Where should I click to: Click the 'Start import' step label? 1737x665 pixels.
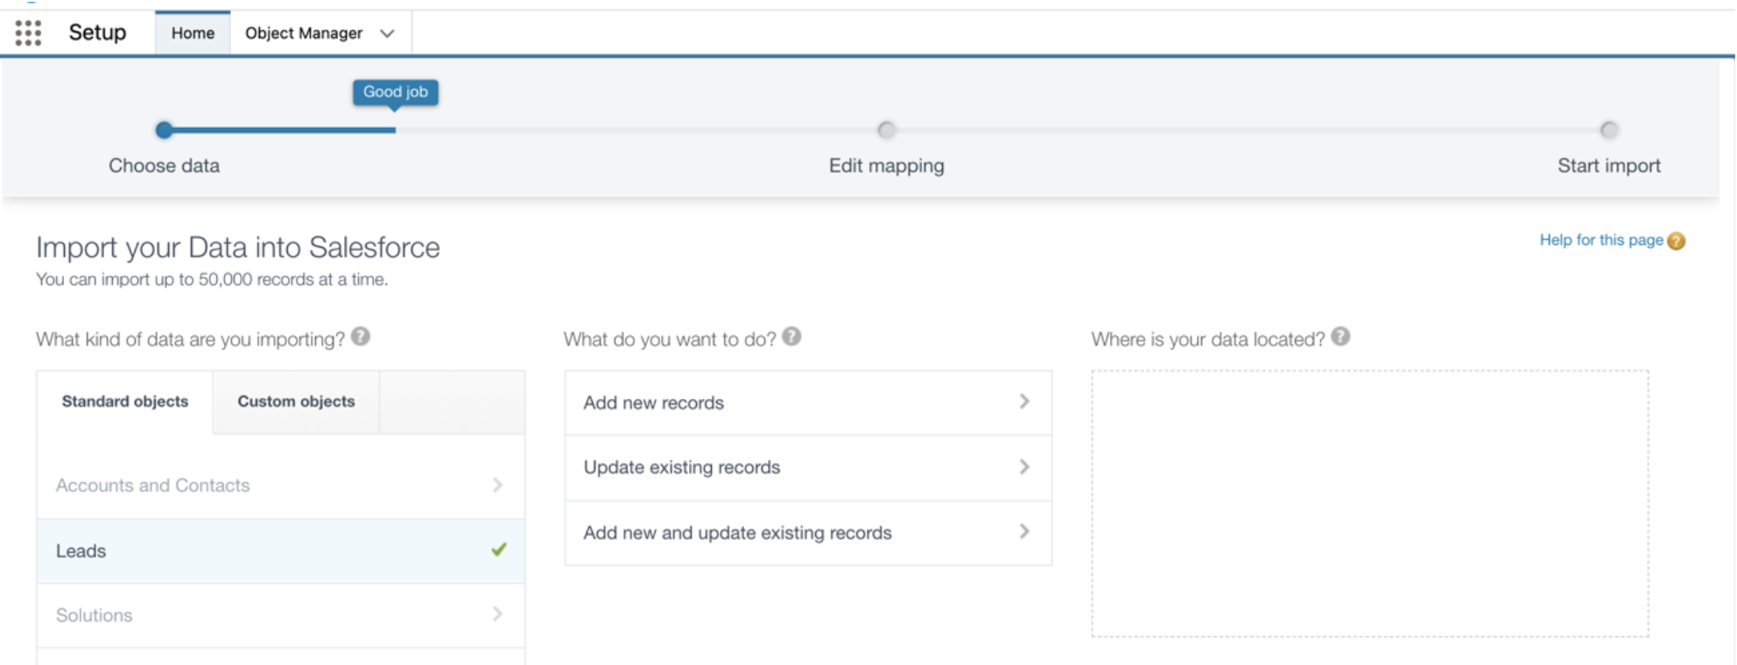coord(1609,165)
